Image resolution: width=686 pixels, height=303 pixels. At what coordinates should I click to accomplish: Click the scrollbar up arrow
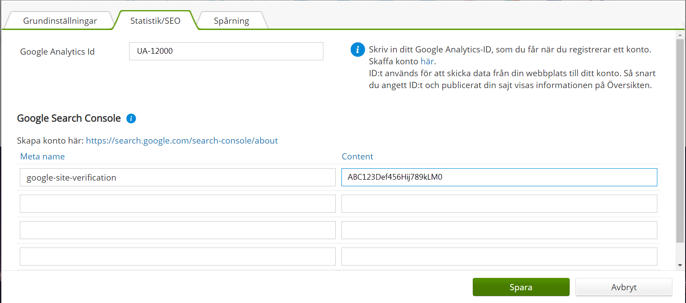click(680, 34)
